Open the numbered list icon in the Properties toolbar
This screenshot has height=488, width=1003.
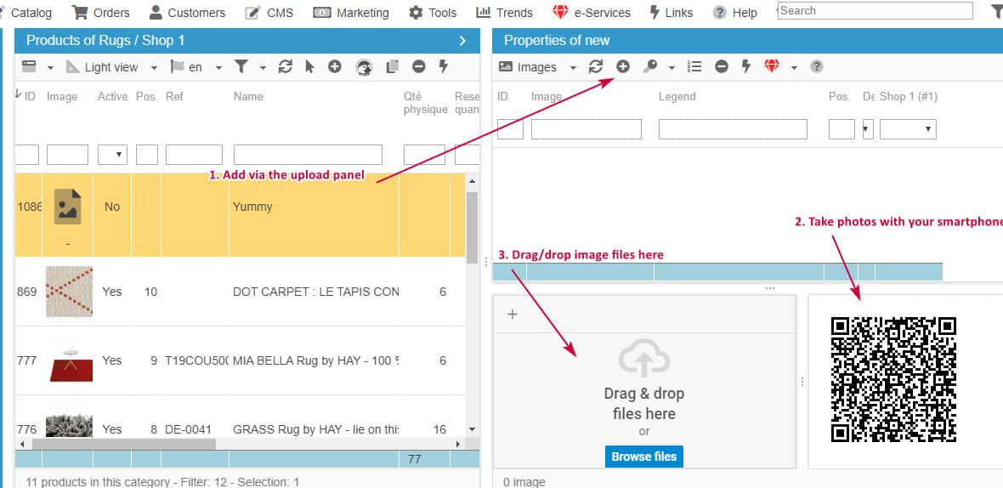(694, 66)
